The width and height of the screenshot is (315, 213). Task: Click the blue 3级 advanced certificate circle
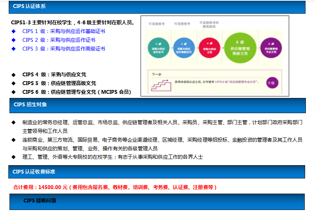pyautogui.click(x=184, y=48)
